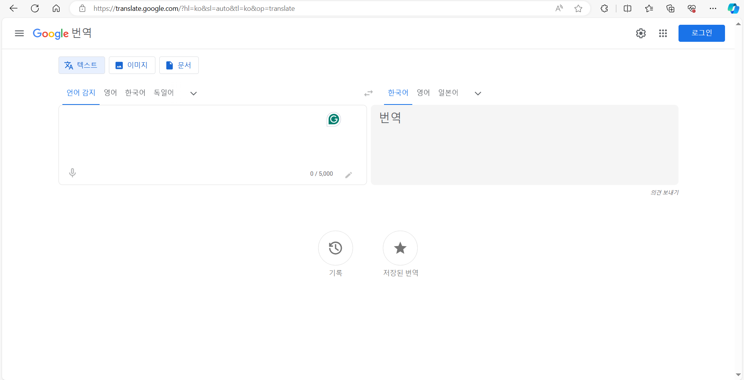Choose 한국어 as source language
744x380 pixels.
pos(135,93)
